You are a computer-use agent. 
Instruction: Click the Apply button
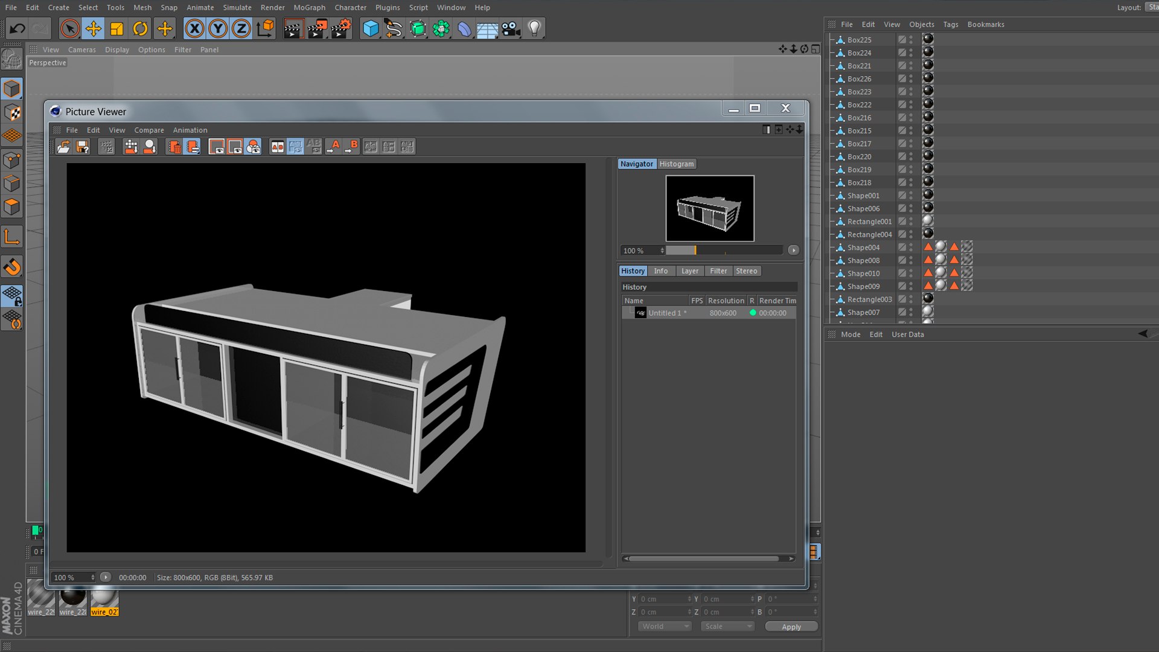(791, 627)
